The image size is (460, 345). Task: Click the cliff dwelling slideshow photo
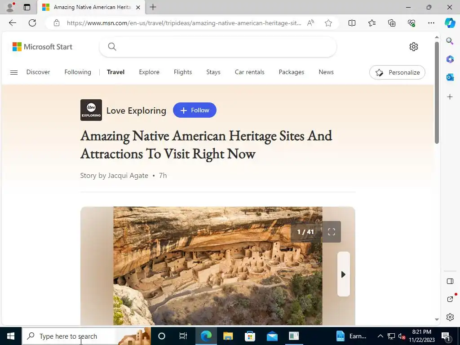point(218,266)
